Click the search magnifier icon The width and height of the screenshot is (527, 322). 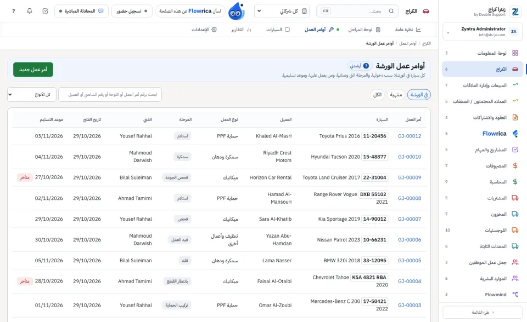(x=391, y=11)
